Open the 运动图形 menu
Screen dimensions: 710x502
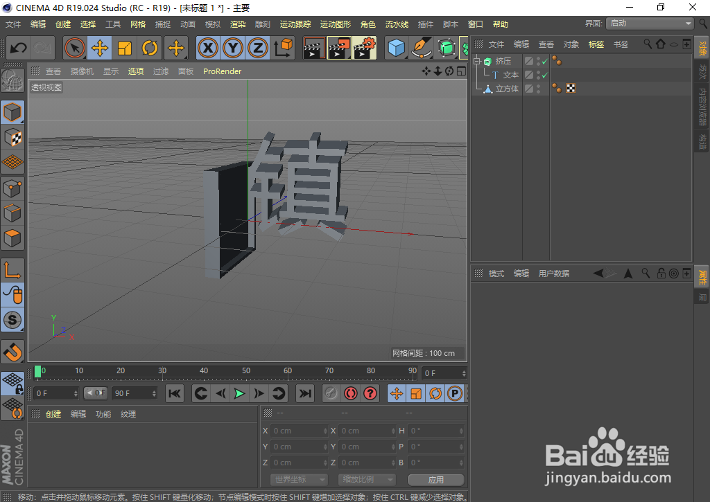(336, 24)
